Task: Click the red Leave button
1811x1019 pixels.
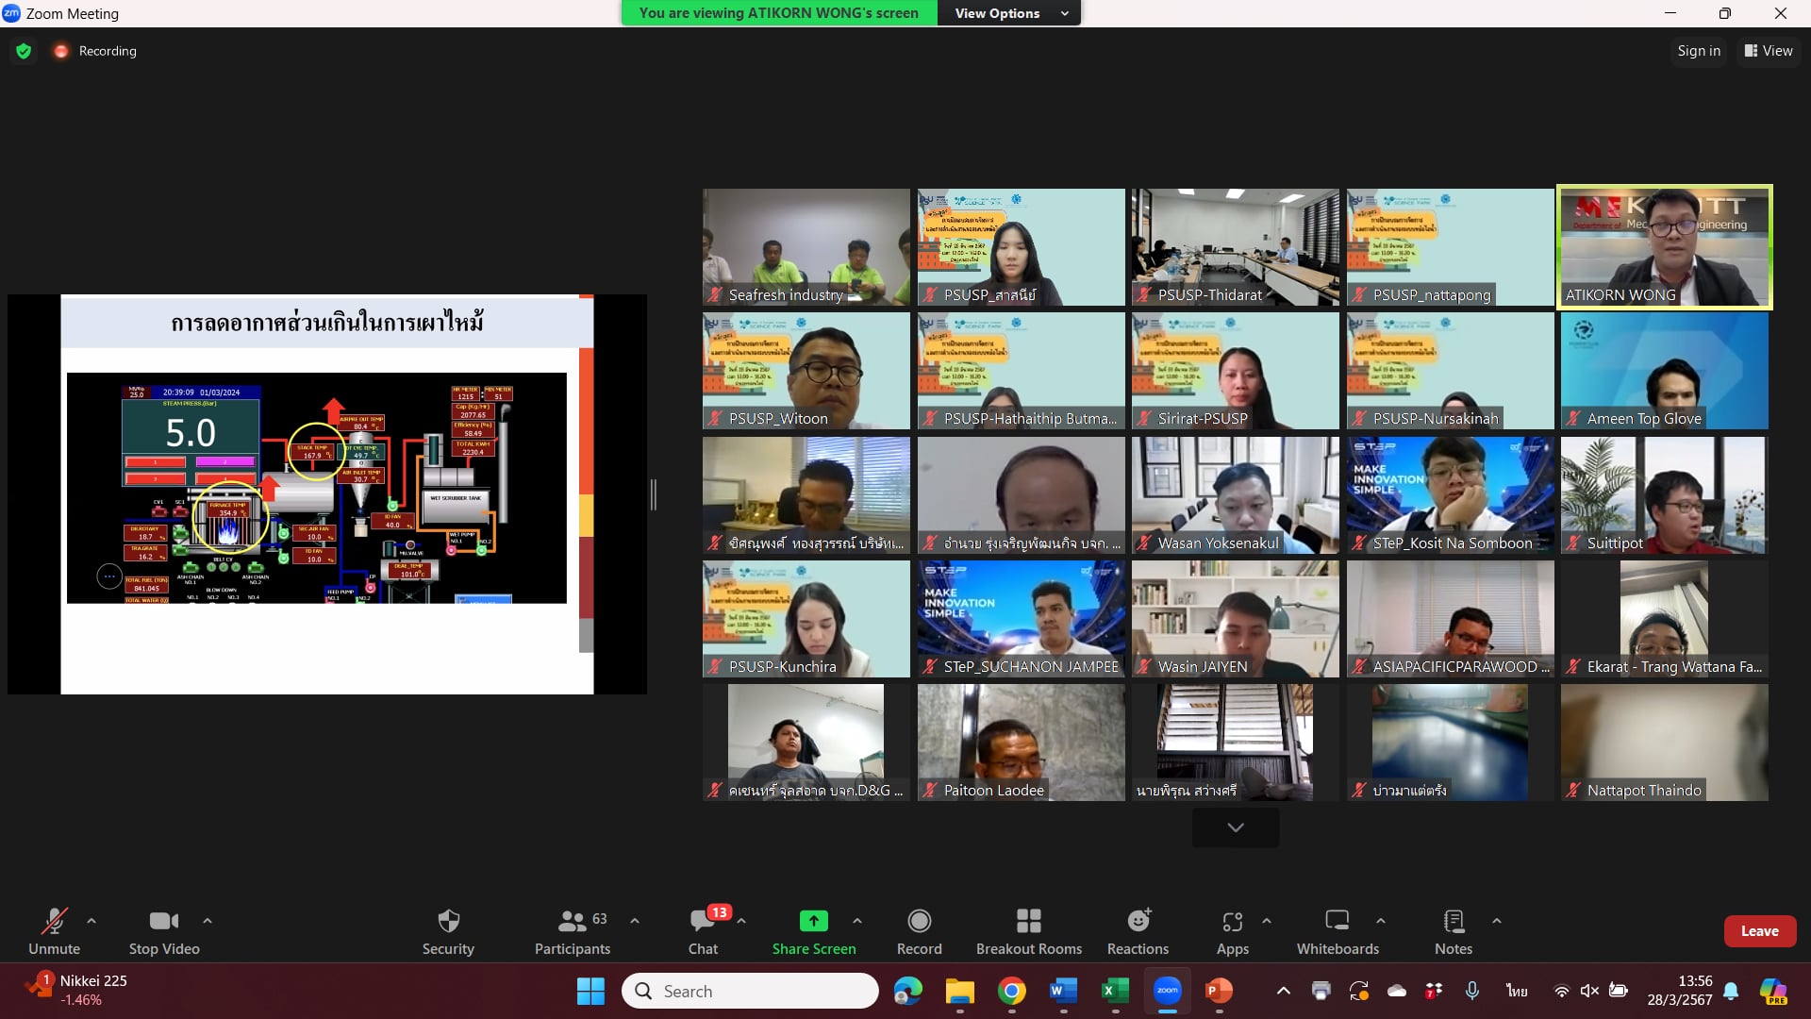Action: click(x=1759, y=930)
